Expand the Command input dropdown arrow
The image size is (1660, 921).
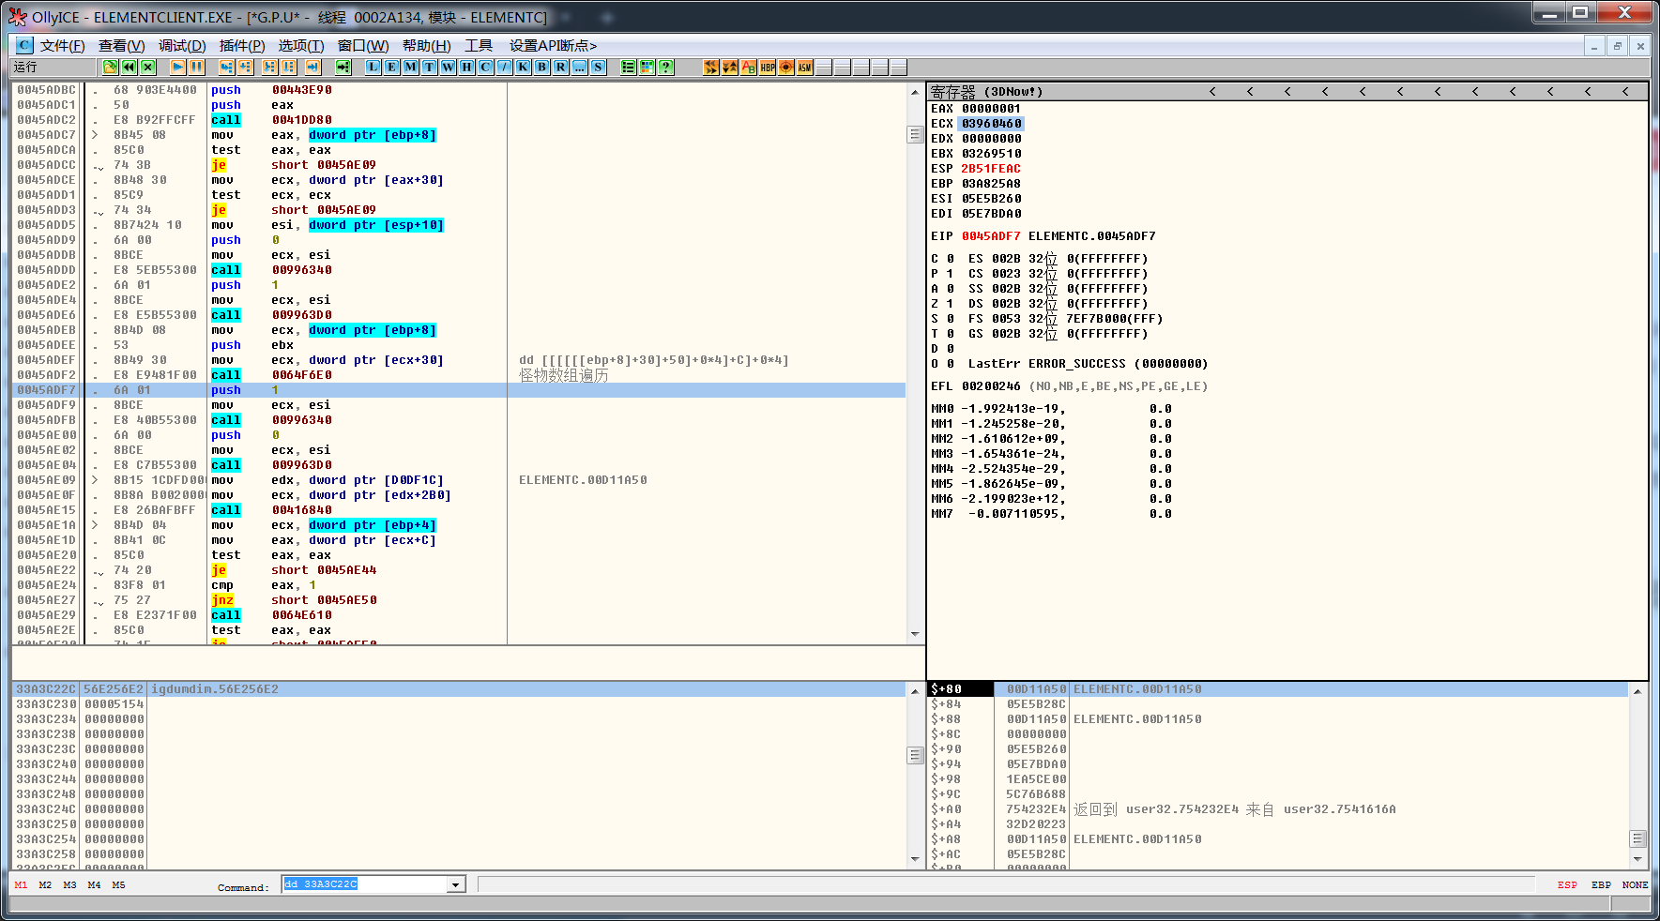(455, 884)
